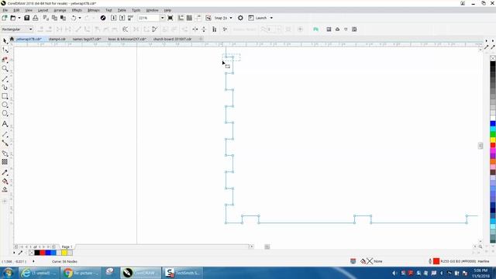Select the Text tool

5,124
